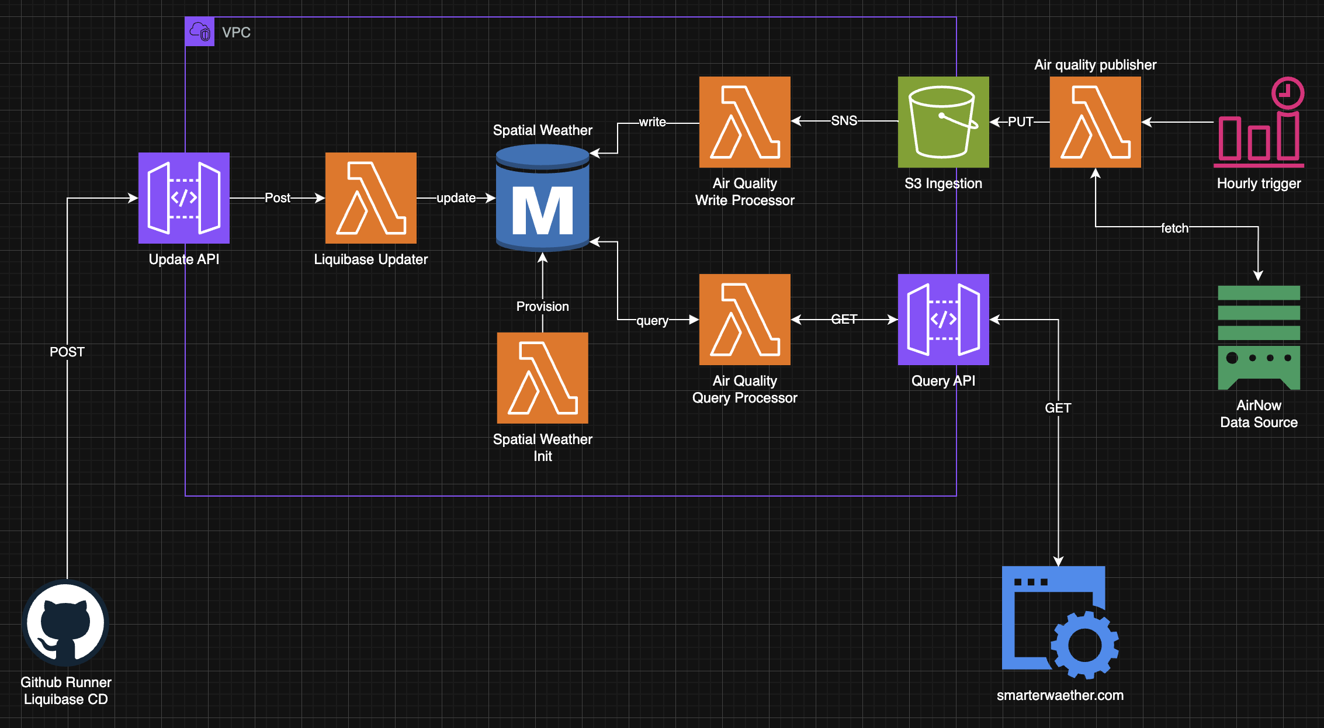Viewport: 1324px width, 728px height.
Task: Click the 'SNS' connector label
Action: click(844, 120)
